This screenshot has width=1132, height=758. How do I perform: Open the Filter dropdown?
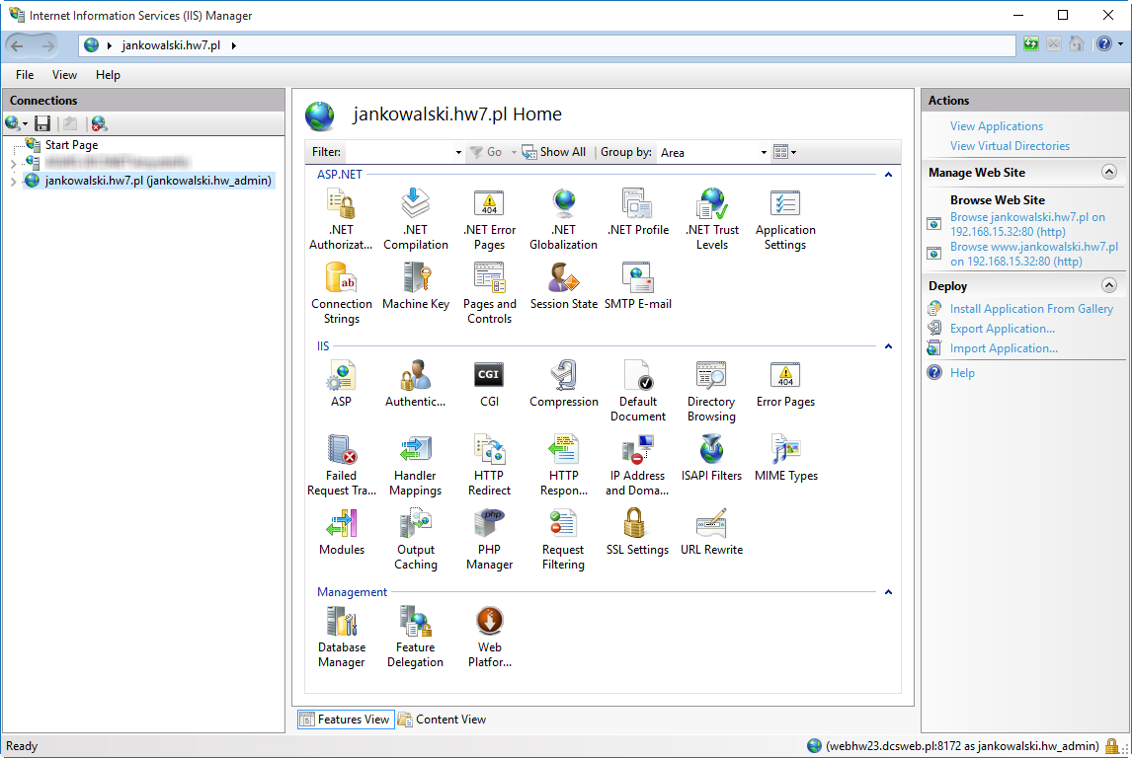coord(458,152)
